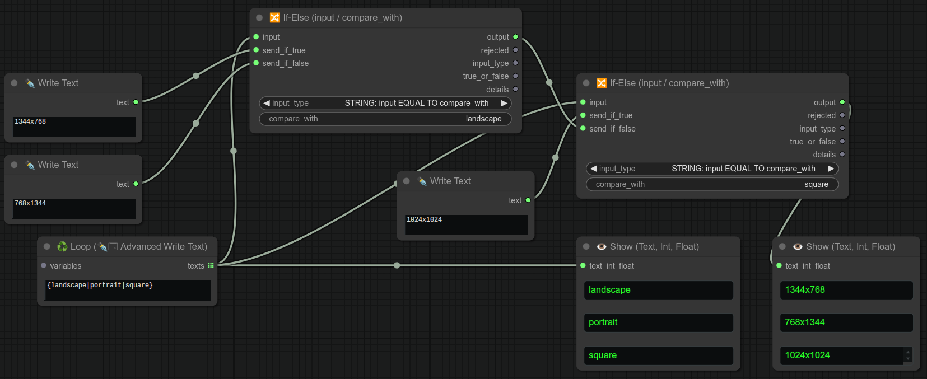Screen dimensions: 927x379
Task: Click the true_or_false output port on the landscape If-Else node
Action: click(515, 76)
